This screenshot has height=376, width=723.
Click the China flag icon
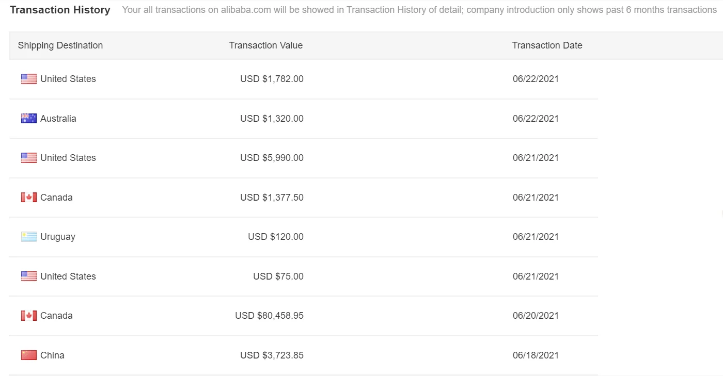pos(29,355)
